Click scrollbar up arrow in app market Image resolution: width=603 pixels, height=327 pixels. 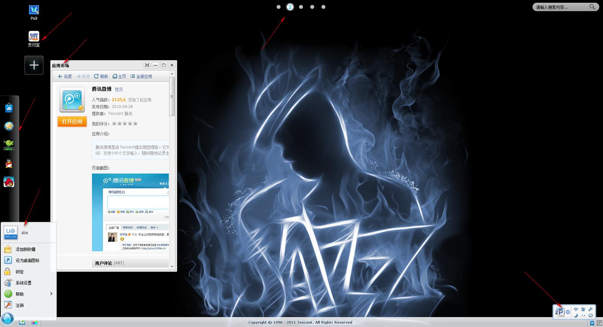coord(172,75)
